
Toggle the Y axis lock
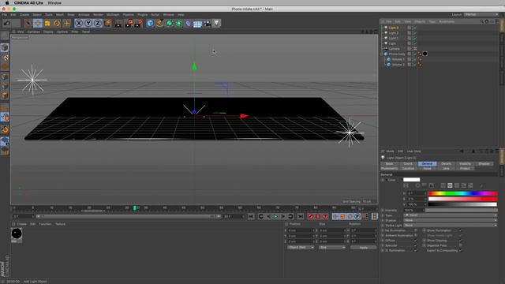tap(88, 23)
